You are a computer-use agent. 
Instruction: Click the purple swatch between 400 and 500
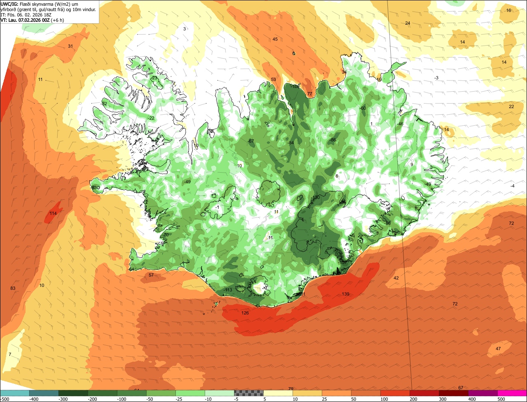click(x=483, y=393)
